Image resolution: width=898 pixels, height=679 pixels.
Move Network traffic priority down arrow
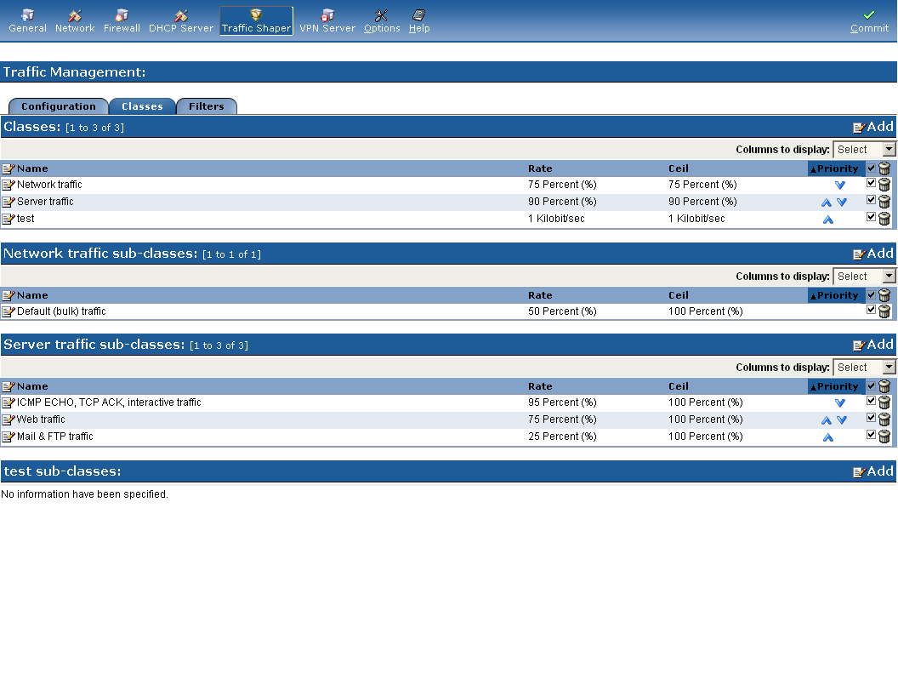point(840,185)
